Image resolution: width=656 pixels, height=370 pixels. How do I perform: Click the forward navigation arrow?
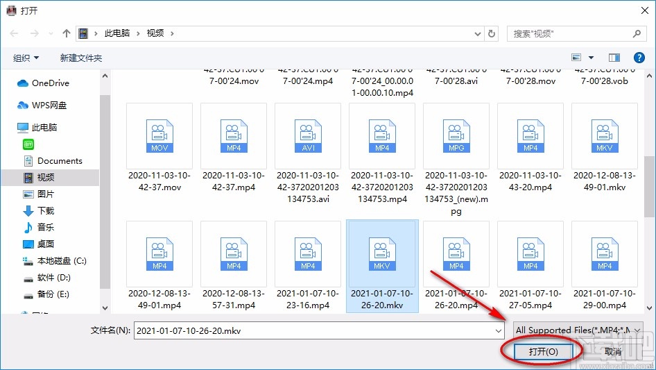pyautogui.click(x=34, y=33)
